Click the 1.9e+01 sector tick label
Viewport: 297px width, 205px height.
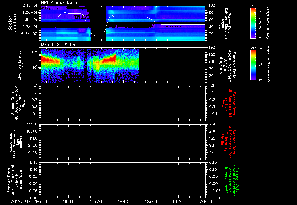pos(30,20)
